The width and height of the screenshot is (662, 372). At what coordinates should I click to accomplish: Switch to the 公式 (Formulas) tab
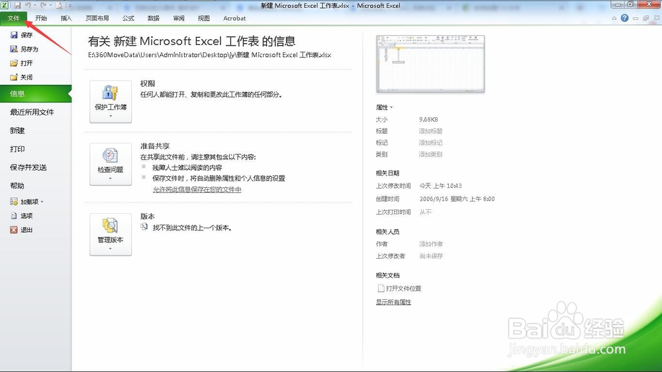[x=128, y=18]
